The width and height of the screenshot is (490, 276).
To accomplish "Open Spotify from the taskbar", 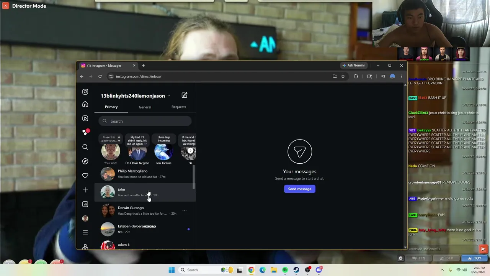I will 285,270.
